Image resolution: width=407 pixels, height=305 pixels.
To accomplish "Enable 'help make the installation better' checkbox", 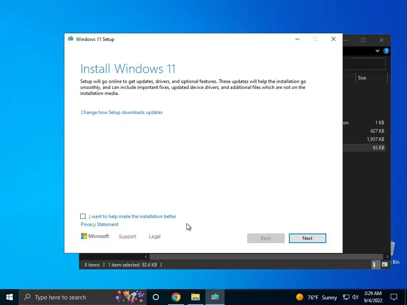I will click(x=83, y=216).
